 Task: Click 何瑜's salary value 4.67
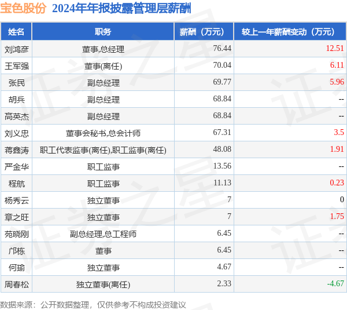point(224,267)
